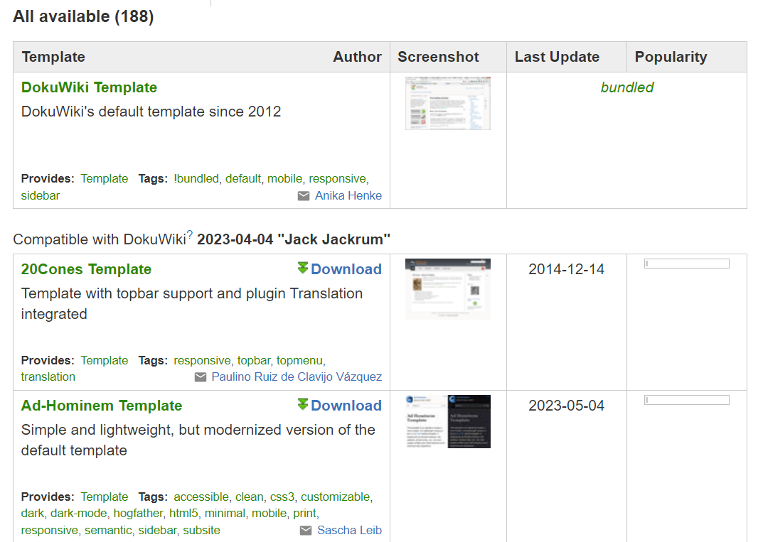Select the print tag
The image size is (763, 542).
(x=304, y=514)
